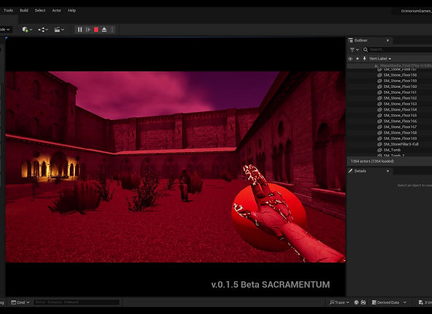
Task: Click the SM_Stone_Floor168 static mesh icon
Action: pos(380,133)
